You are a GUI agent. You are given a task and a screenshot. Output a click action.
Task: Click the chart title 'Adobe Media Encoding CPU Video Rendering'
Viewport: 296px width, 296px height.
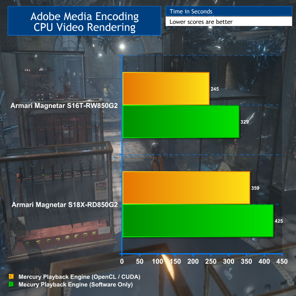coord(84,21)
